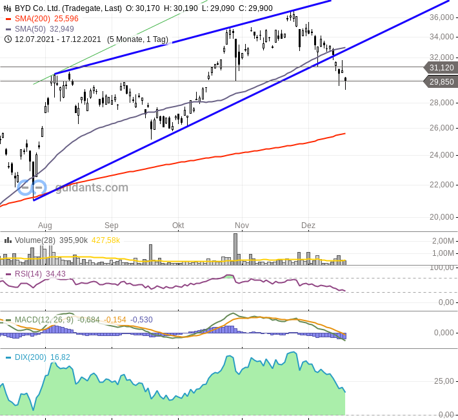Click the 20,000 price axis label
458x420 pixels.
click(x=442, y=217)
